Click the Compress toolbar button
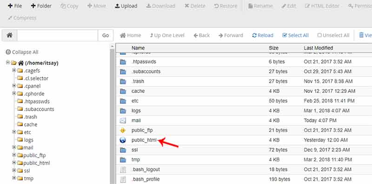The width and height of the screenshot is (372, 184). 22,18
